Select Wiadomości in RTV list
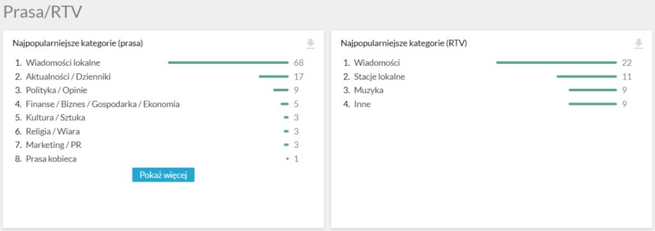The height and width of the screenshot is (231, 655). 377,63
